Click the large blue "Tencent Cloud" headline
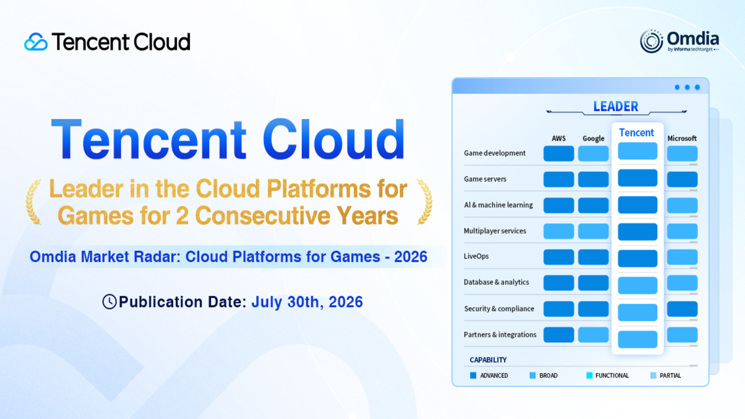The height and width of the screenshot is (419, 745). click(x=228, y=140)
